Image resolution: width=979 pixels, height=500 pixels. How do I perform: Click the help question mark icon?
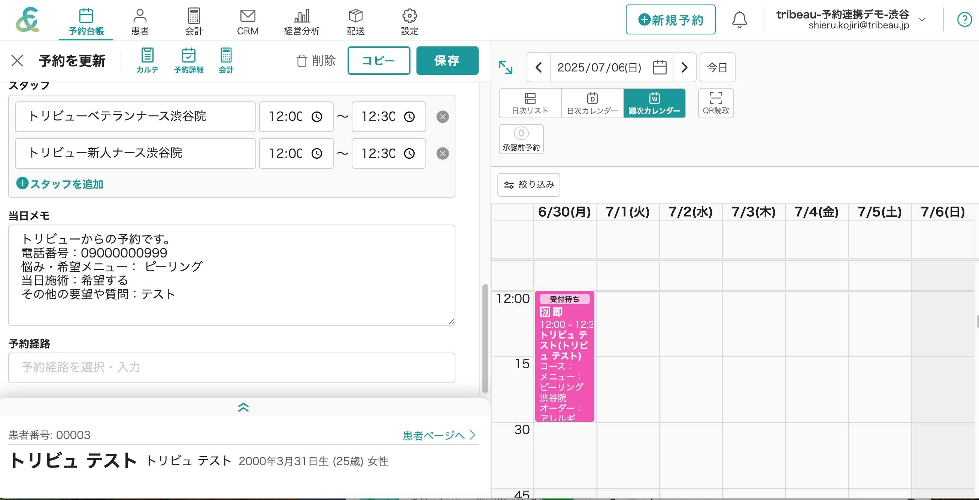tap(964, 20)
